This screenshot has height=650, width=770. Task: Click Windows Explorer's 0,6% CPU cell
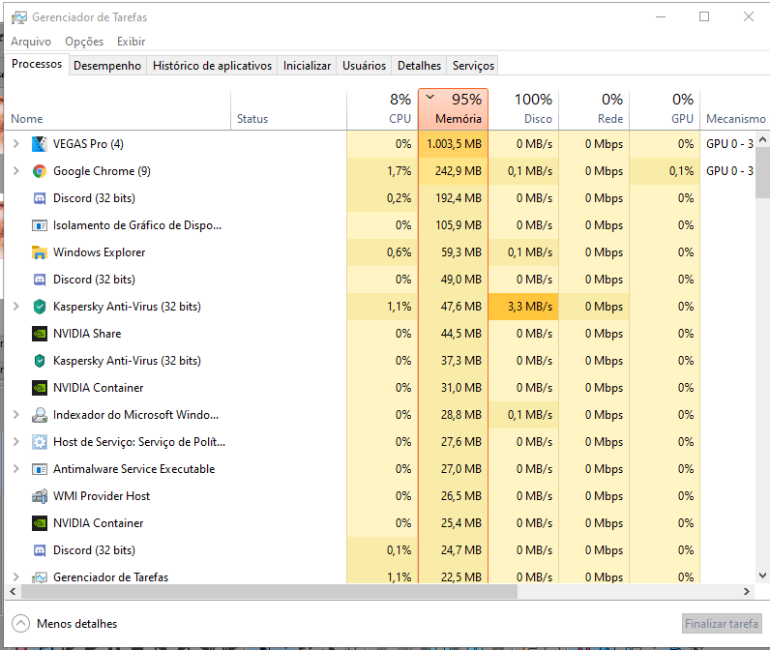pos(382,252)
